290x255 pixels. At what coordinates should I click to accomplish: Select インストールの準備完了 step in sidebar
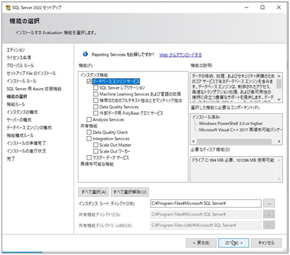(x=26, y=143)
